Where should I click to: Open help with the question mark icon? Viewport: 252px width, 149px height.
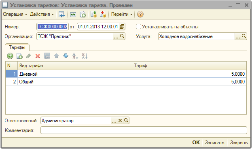140,14
